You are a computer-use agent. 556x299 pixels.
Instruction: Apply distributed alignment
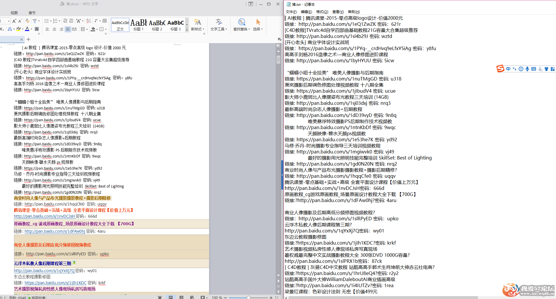pyautogui.click(x=74, y=29)
